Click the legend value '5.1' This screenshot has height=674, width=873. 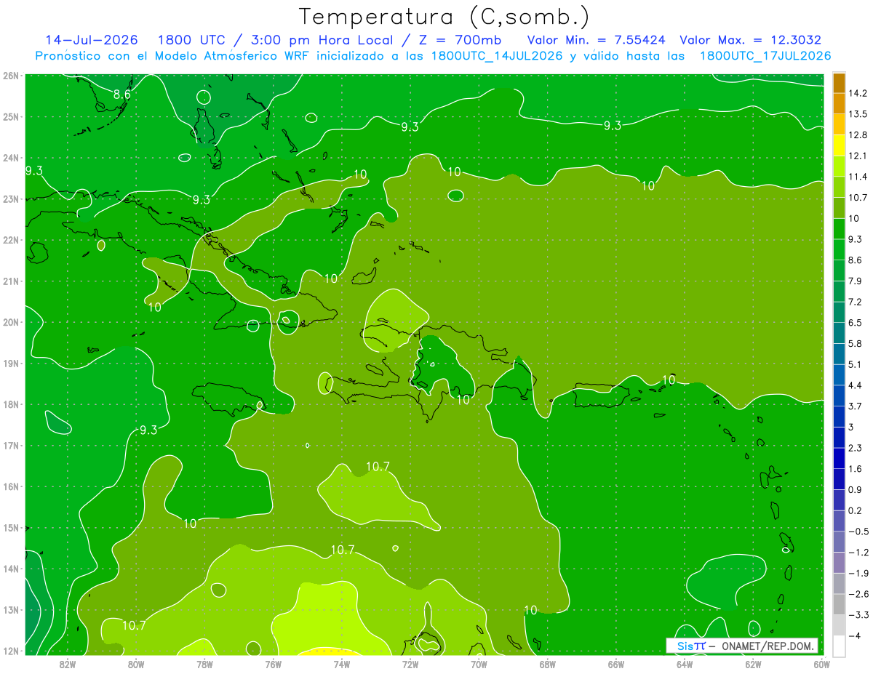click(855, 364)
